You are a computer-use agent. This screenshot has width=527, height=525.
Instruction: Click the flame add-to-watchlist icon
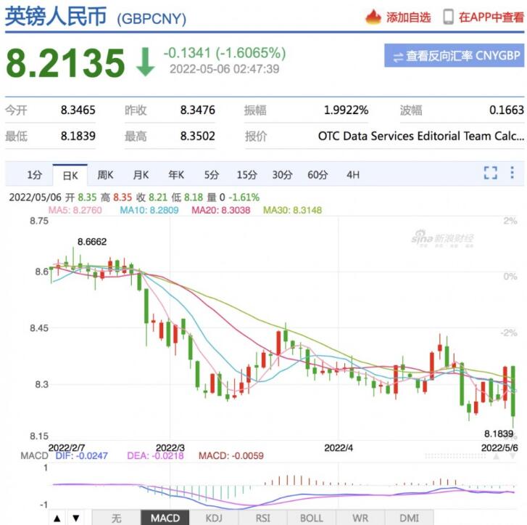tap(373, 17)
